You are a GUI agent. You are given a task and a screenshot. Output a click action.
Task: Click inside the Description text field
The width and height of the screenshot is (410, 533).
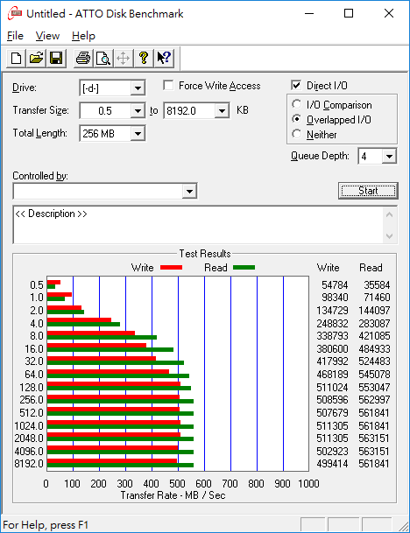[x=198, y=225]
